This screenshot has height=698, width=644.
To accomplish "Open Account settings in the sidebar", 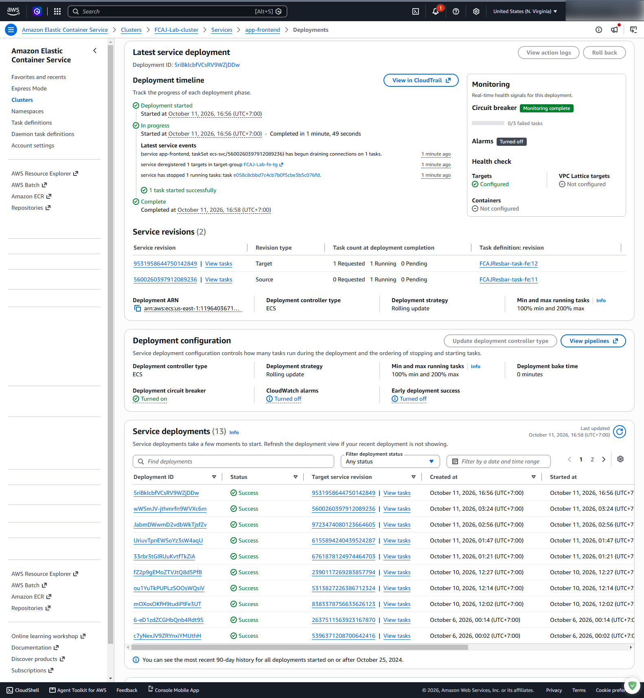I will coord(33,145).
